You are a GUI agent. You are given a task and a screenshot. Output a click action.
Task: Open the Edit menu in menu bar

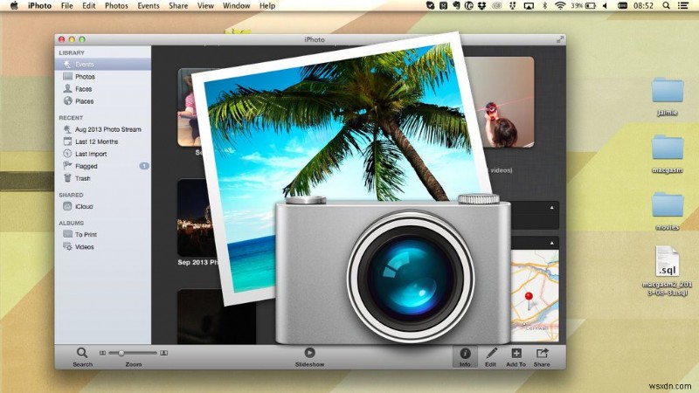[89, 6]
